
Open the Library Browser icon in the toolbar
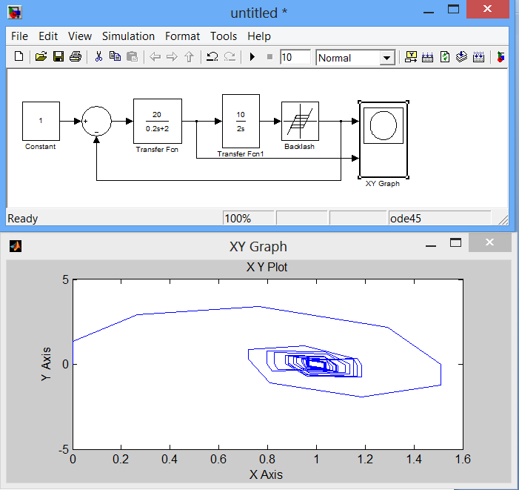pyautogui.click(x=411, y=57)
